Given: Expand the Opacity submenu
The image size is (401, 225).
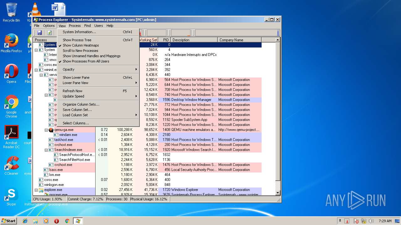Looking at the screenshot, I should pos(98,69).
